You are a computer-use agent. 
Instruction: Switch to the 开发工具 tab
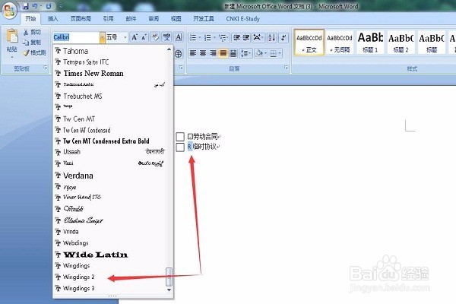204,19
